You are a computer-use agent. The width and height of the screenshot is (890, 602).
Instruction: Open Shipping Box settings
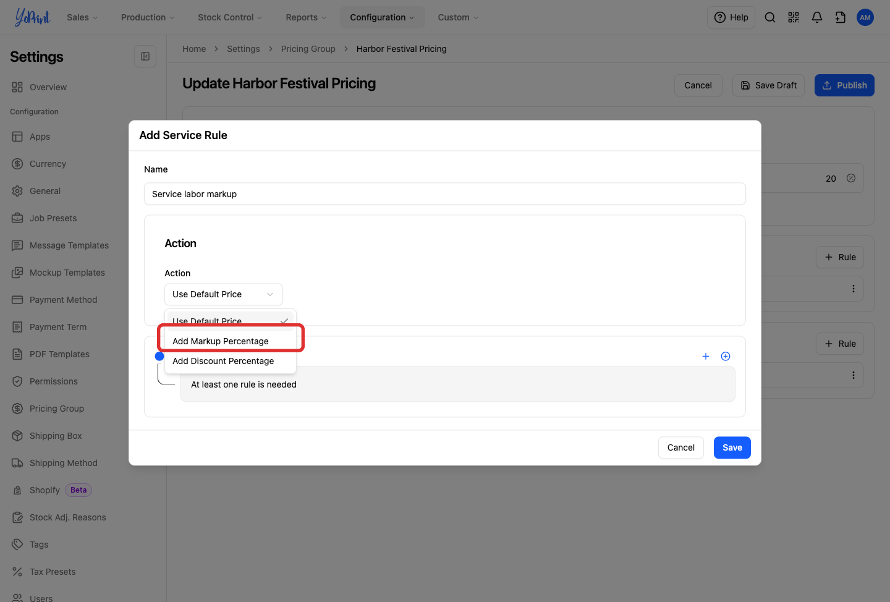pos(56,436)
